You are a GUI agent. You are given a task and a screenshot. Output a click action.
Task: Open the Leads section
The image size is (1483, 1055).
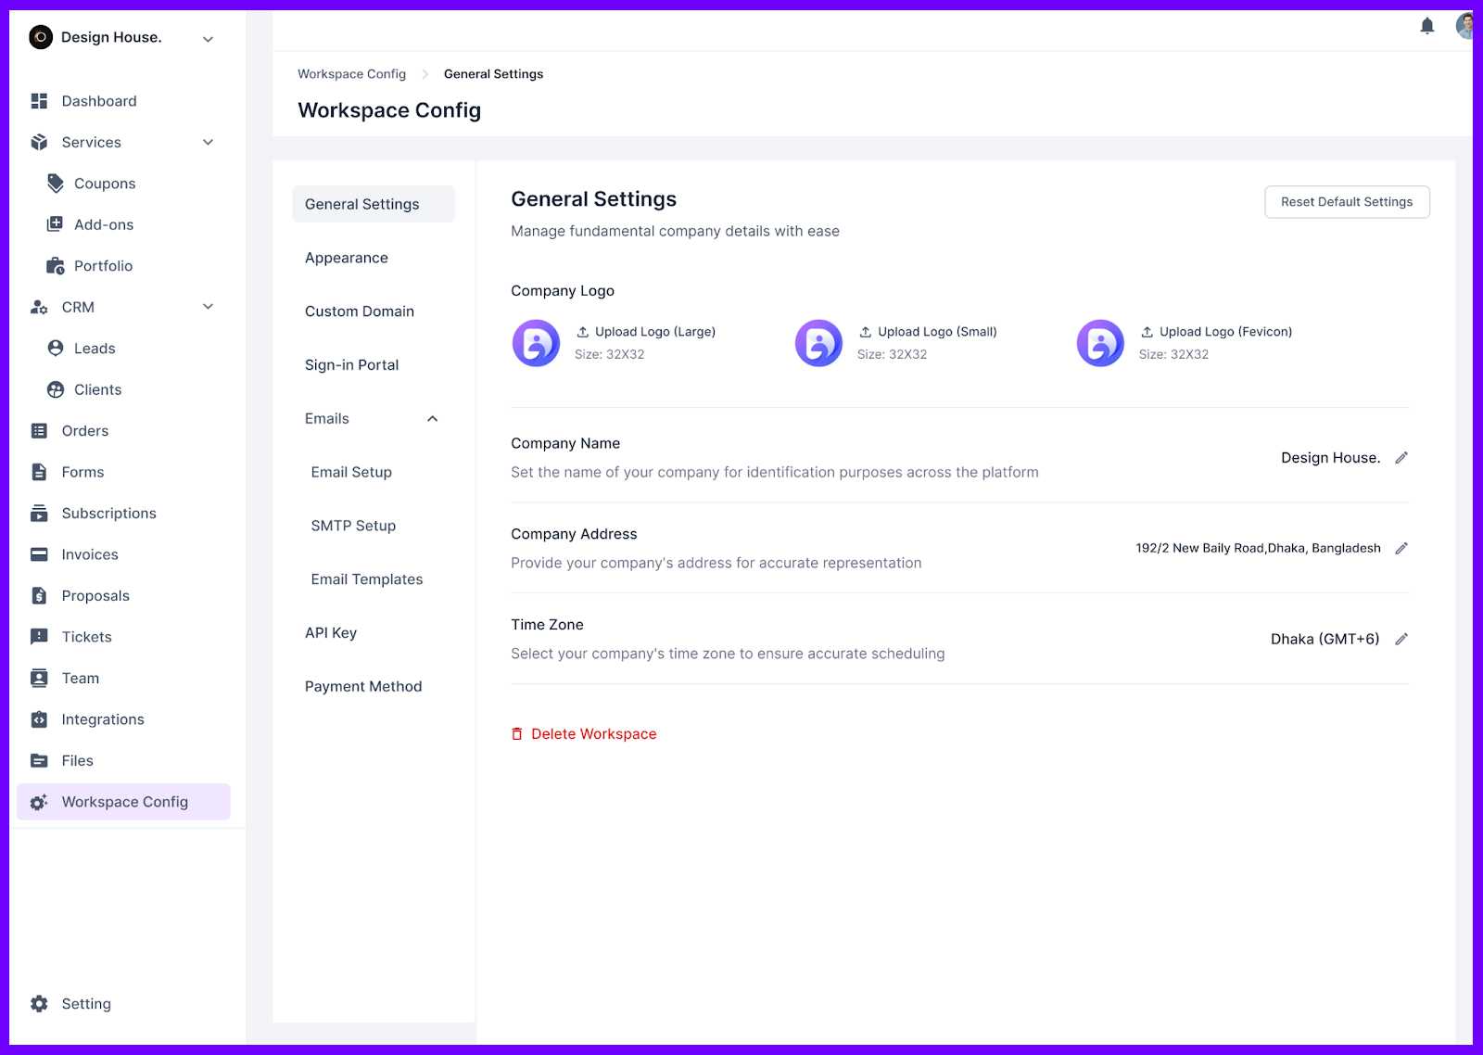click(x=94, y=348)
